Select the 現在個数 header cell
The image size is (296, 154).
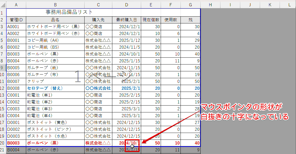(151, 19)
